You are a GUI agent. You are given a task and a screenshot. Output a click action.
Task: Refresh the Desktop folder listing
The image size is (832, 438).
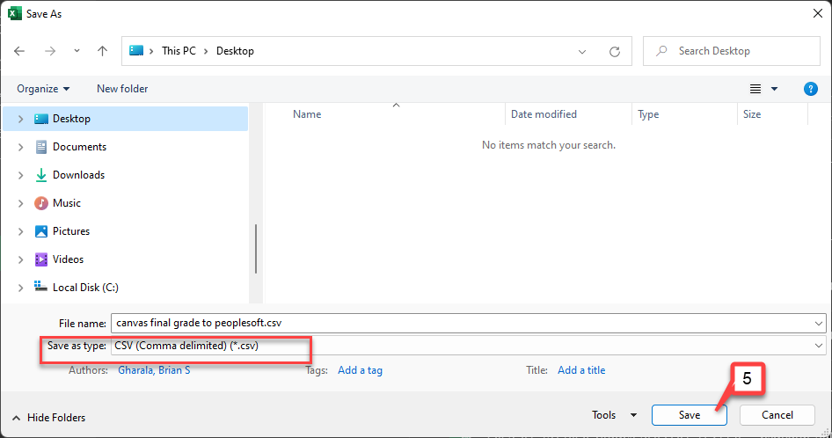(x=615, y=52)
